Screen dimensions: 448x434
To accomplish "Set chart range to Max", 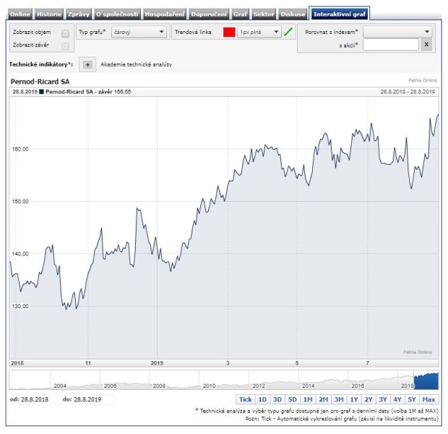I will tap(429, 399).
